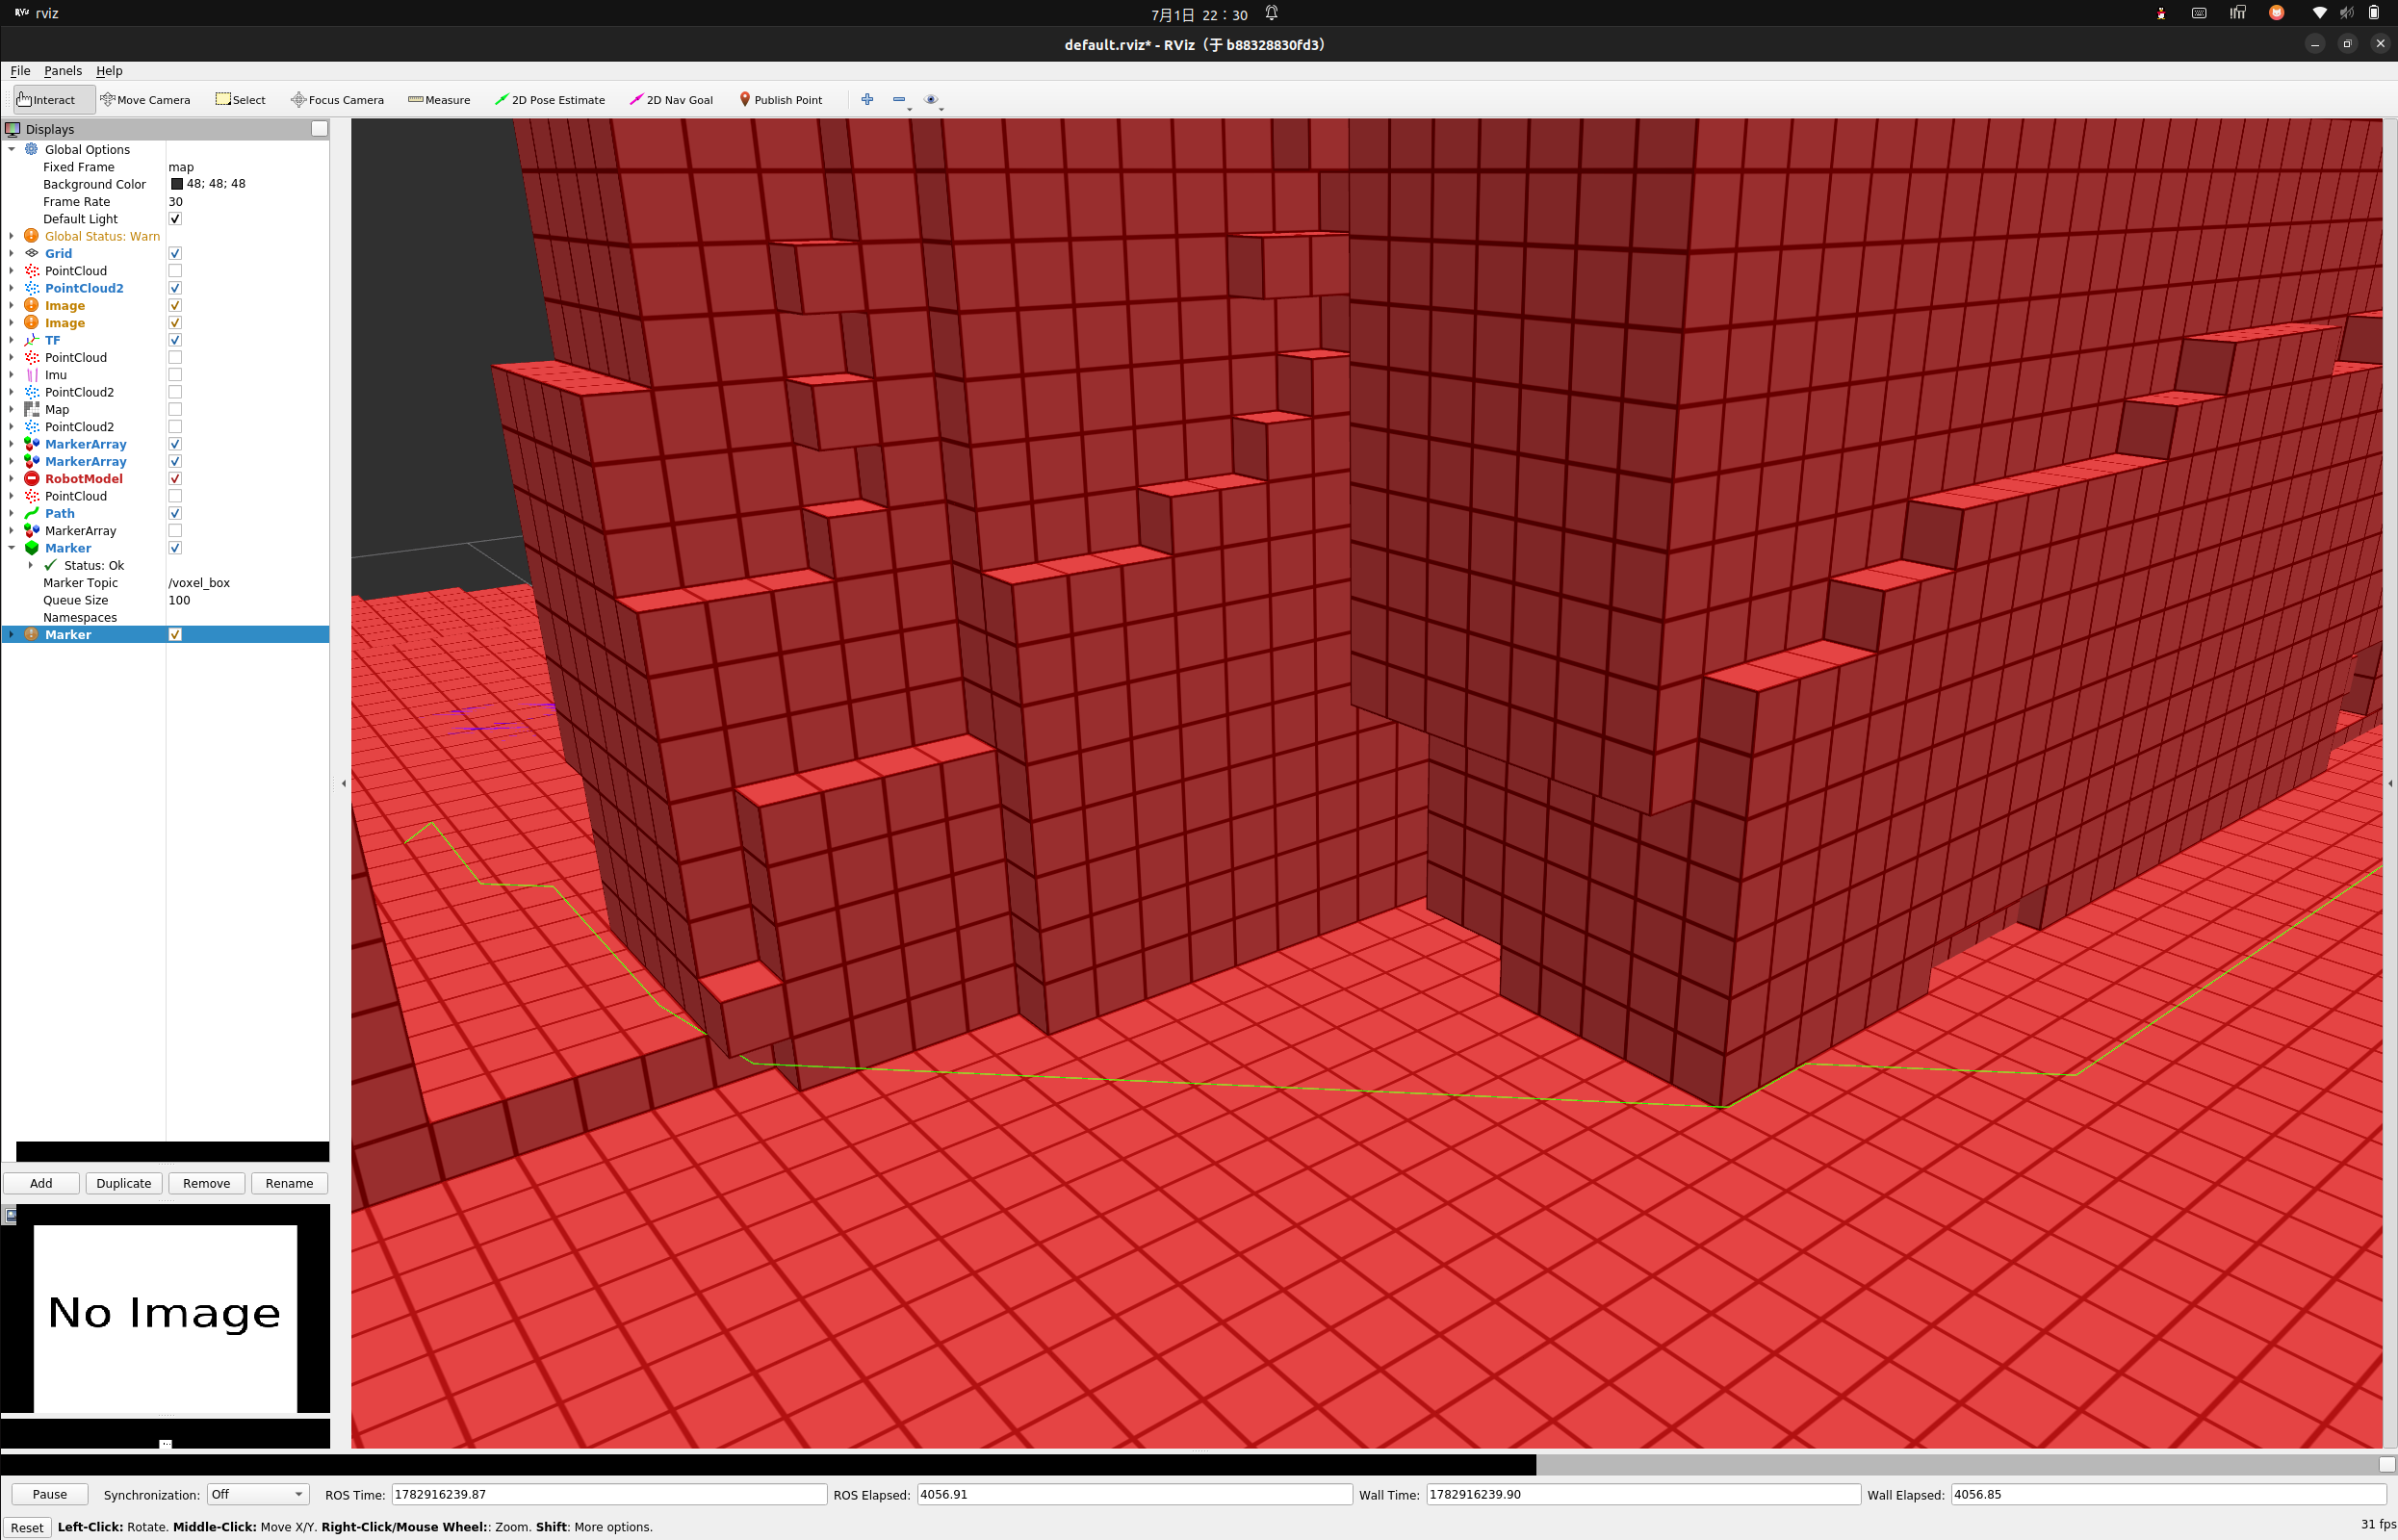This screenshot has width=2398, height=1540.
Task: Expand the highlighted Marker row
Action: (x=11, y=635)
